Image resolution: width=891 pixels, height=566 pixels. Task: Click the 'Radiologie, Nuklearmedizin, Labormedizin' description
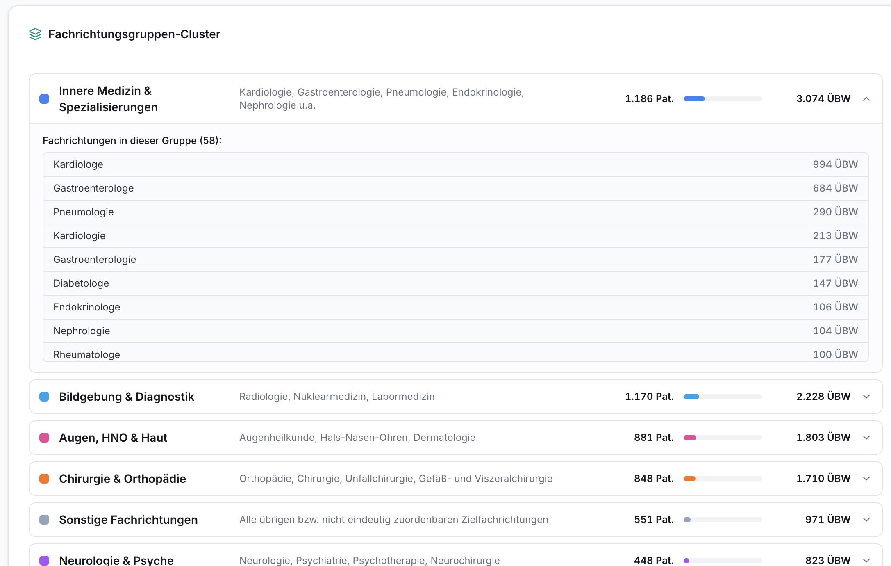pyautogui.click(x=337, y=397)
